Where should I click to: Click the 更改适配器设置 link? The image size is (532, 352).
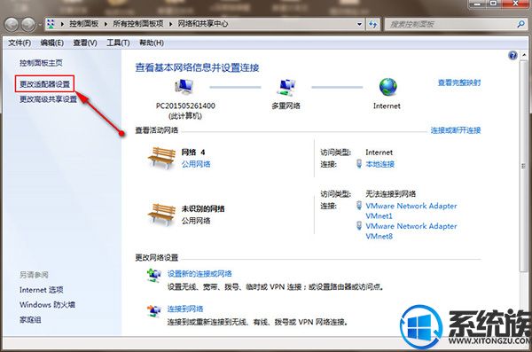click(x=44, y=84)
